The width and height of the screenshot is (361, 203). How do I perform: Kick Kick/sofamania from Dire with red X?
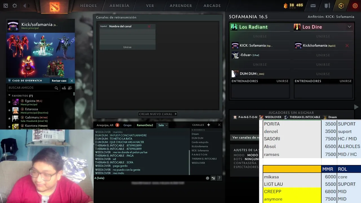pyautogui.click(x=347, y=46)
